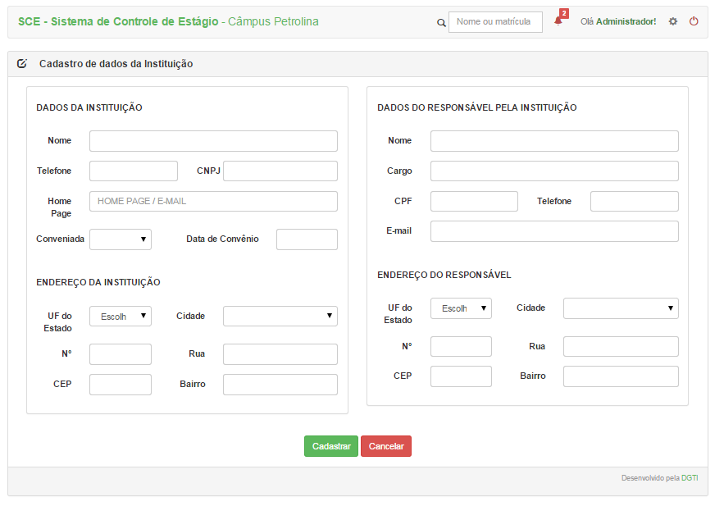Viewport: 724px width, 506px height.
Task: Click the Administrador user name
Action: point(626,21)
